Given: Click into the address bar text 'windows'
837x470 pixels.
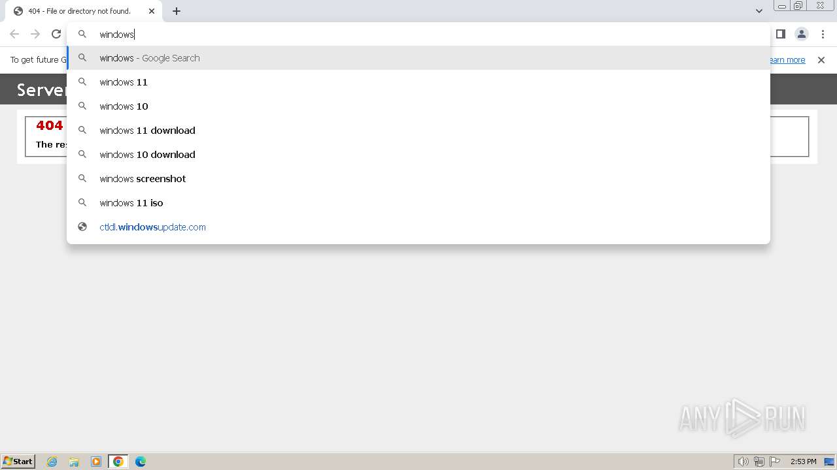Looking at the screenshot, I should 116,35.
